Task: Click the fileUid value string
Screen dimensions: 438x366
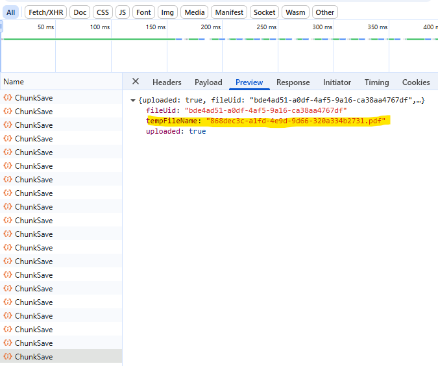Action: coord(265,111)
